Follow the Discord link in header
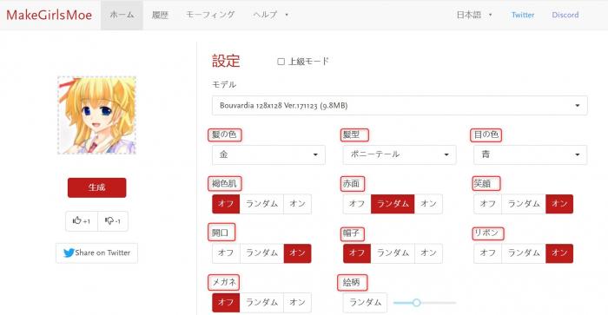The height and width of the screenshot is (315, 608). click(x=565, y=15)
